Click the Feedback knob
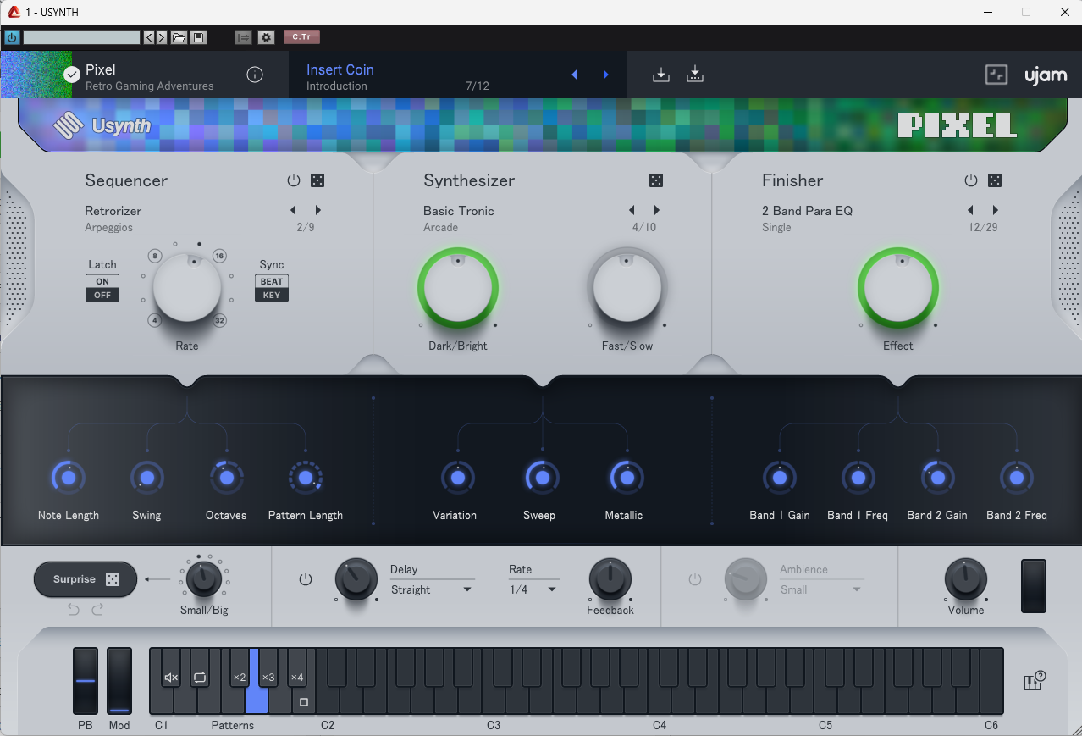The height and width of the screenshot is (736, 1082). tap(610, 579)
